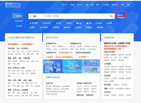Open the 中国学术期刊(网络版) banner
Viewport: 141px width, 103px height.
72,66
